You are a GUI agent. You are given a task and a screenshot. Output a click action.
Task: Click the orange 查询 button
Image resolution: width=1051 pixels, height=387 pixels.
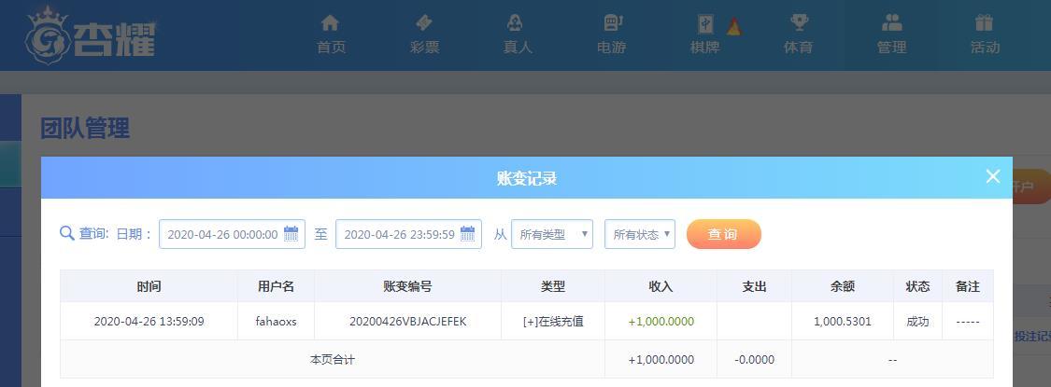724,234
